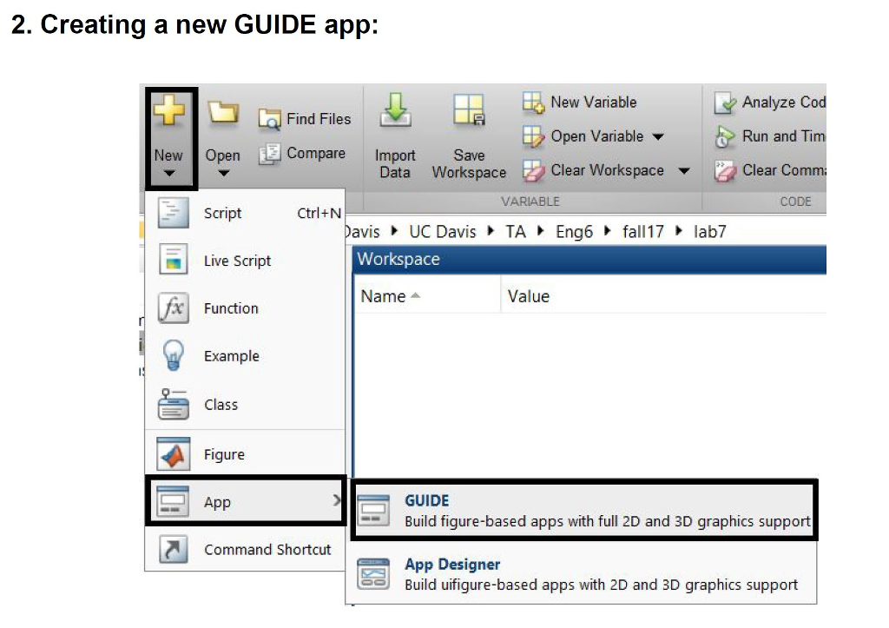This screenshot has height=628, width=889.
Task: Click TA in the folder path
Action: (x=516, y=231)
